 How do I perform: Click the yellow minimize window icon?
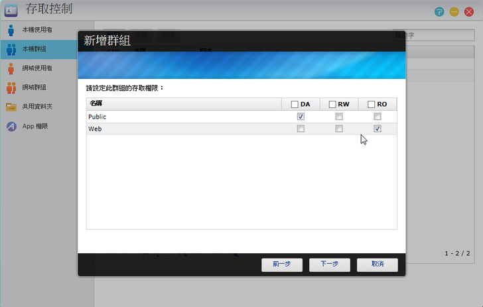pos(454,12)
